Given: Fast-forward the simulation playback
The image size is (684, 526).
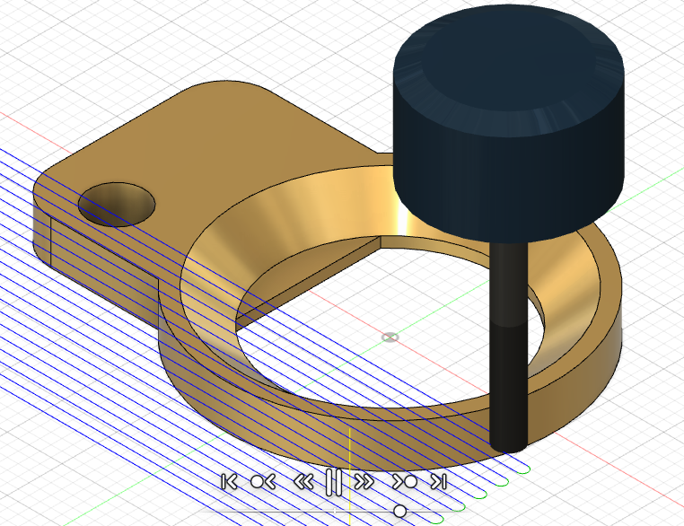Looking at the screenshot, I should point(364,482).
